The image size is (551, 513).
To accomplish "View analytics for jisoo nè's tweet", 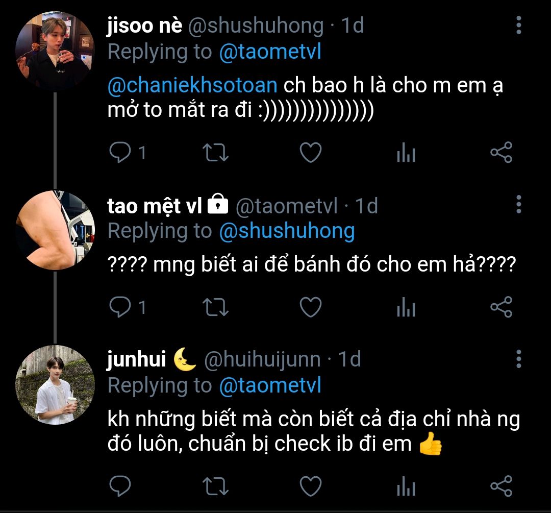I will pos(406,153).
